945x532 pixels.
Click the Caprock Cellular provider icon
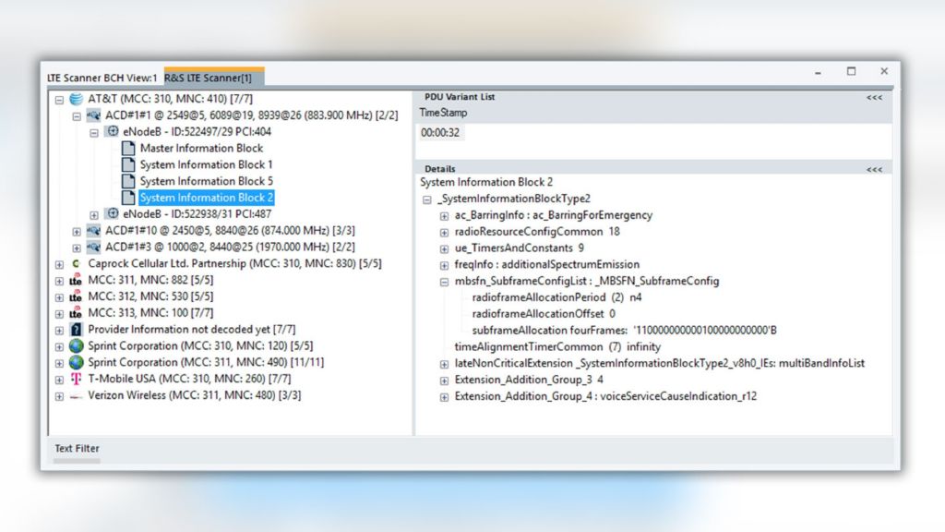[x=77, y=264]
